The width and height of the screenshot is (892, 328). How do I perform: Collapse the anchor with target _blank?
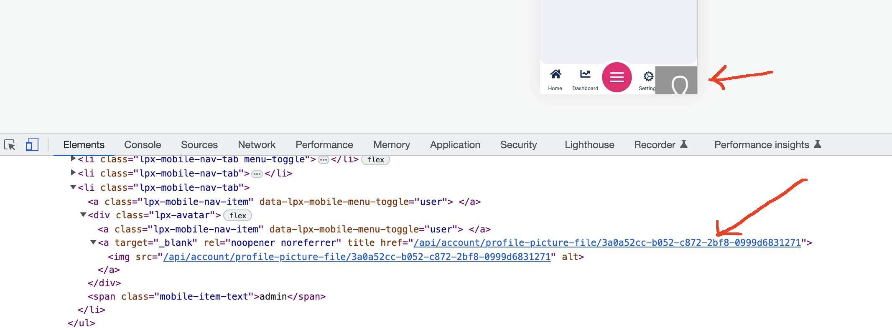[x=93, y=242]
